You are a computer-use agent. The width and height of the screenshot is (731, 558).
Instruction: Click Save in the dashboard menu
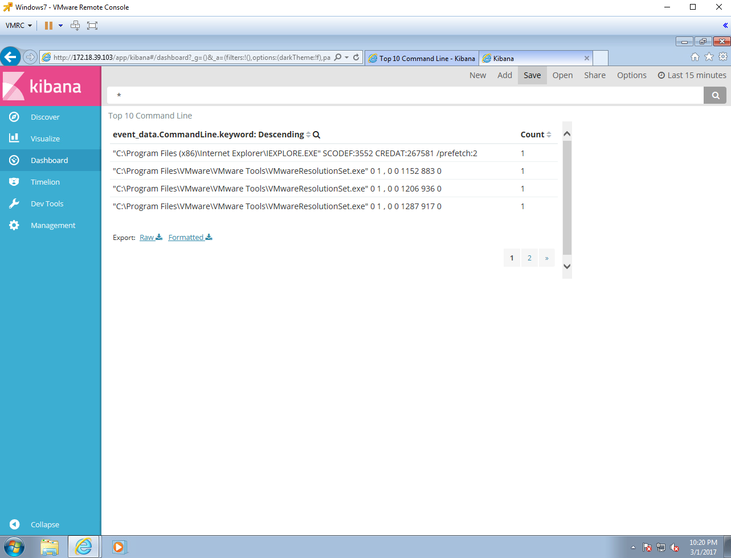[532, 75]
